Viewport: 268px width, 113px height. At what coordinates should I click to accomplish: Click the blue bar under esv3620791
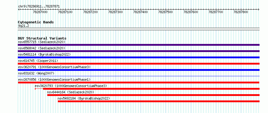pos(139,70)
